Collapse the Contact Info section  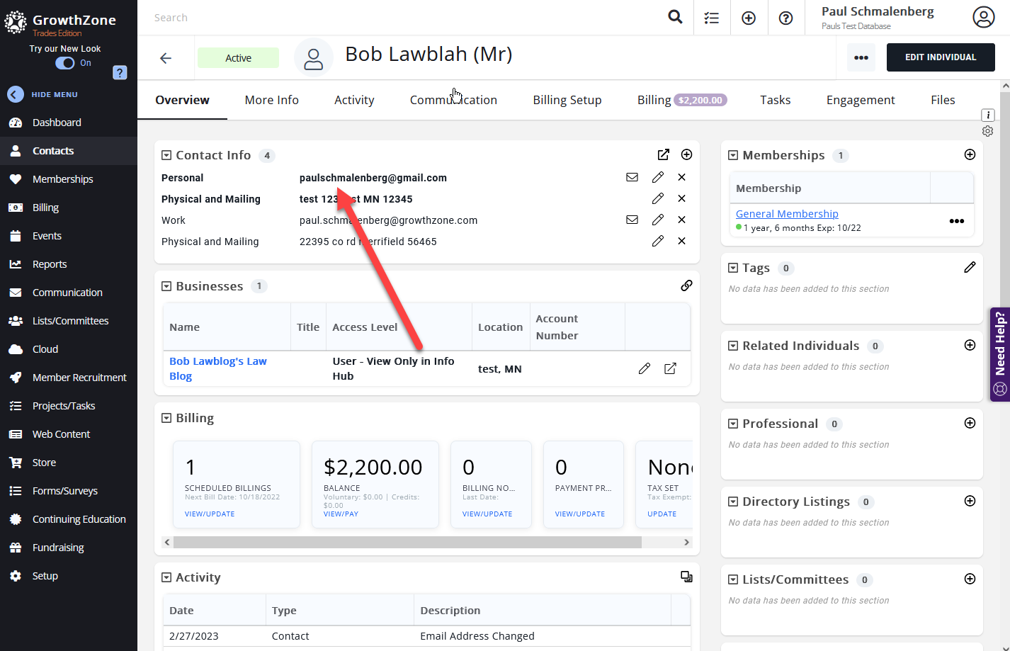(166, 155)
